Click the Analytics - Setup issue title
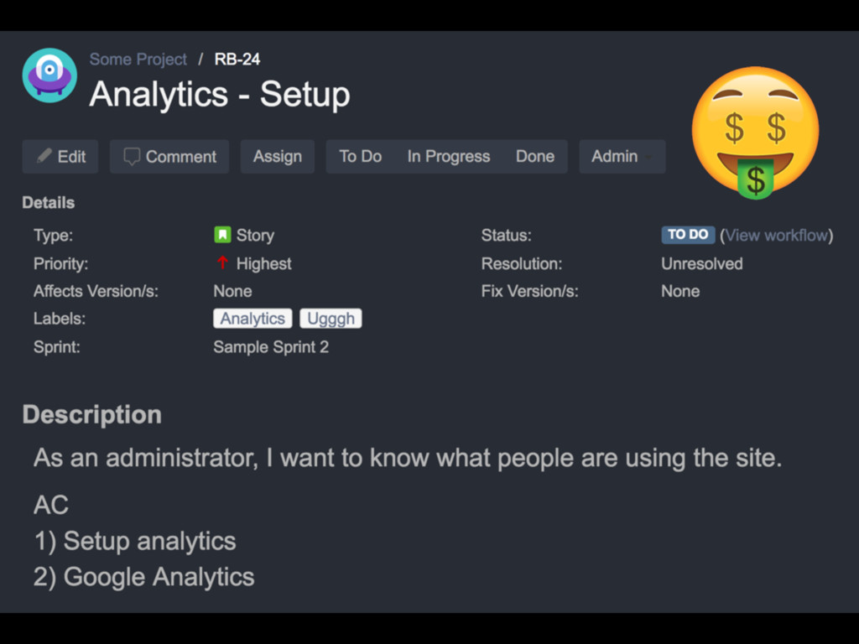Viewport: 859px width, 644px height. click(x=220, y=94)
